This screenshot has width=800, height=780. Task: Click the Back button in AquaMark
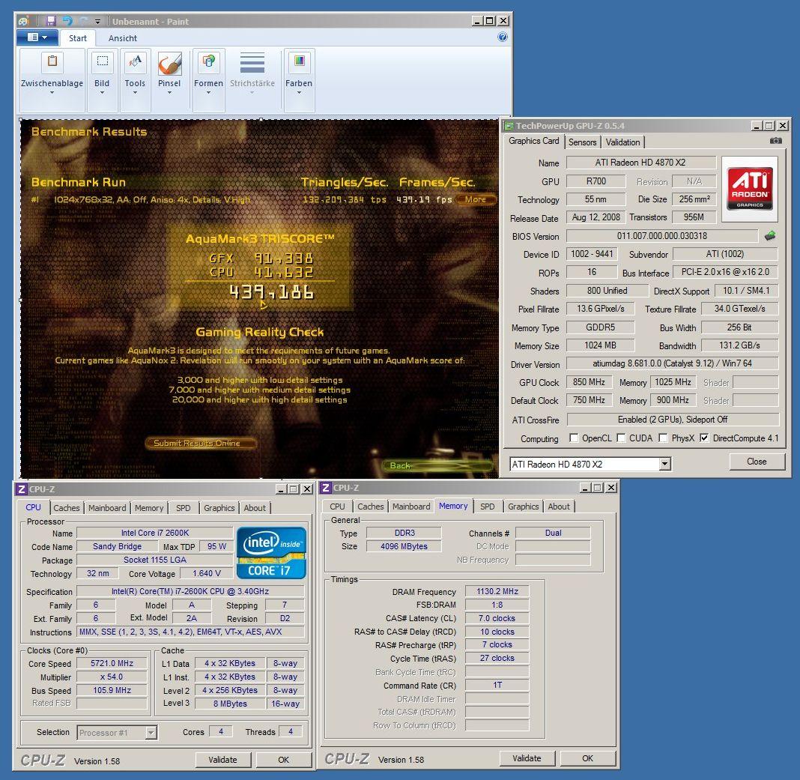pyautogui.click(x=437, y=465)
